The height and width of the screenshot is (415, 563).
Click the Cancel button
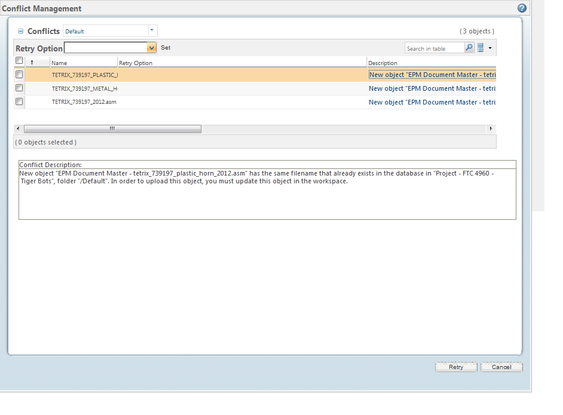[501, 367]
